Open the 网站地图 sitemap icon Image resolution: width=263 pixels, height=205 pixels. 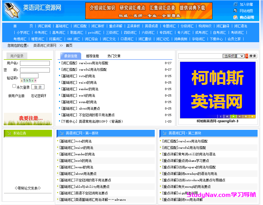[235, 10]
